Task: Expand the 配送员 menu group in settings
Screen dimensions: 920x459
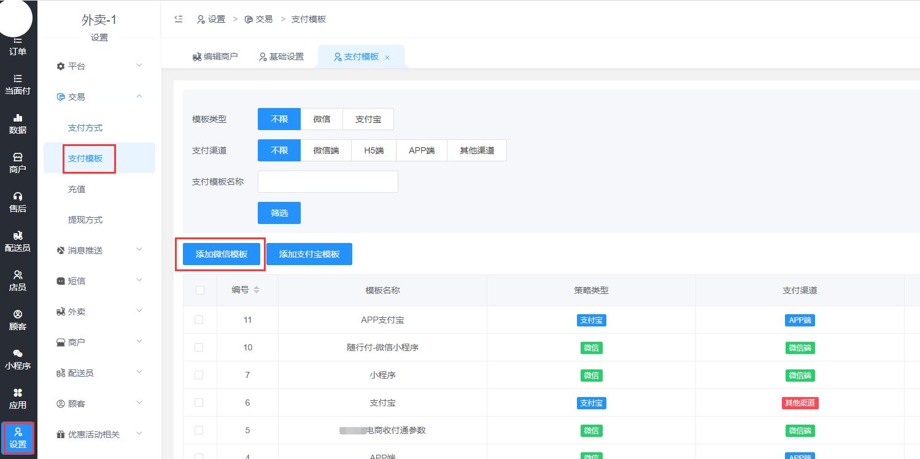Action: tap(99, 372)
